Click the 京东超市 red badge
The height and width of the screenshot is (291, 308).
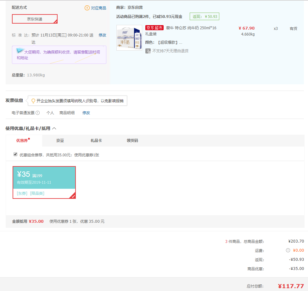pos(154,28)
